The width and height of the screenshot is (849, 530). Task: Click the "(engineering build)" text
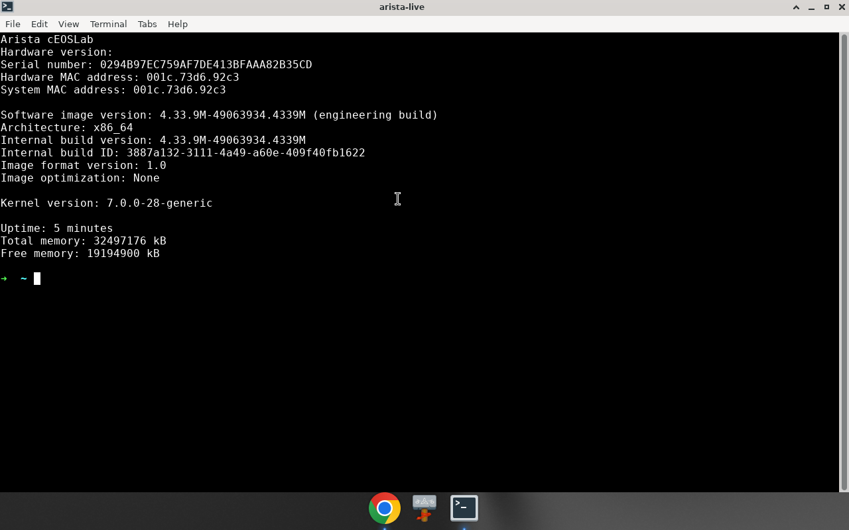pyautogui.click(x=375, y=115)
